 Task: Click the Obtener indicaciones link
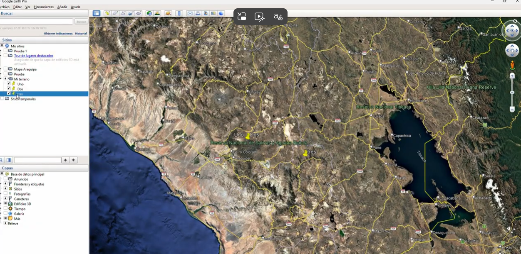click(58, 34)
